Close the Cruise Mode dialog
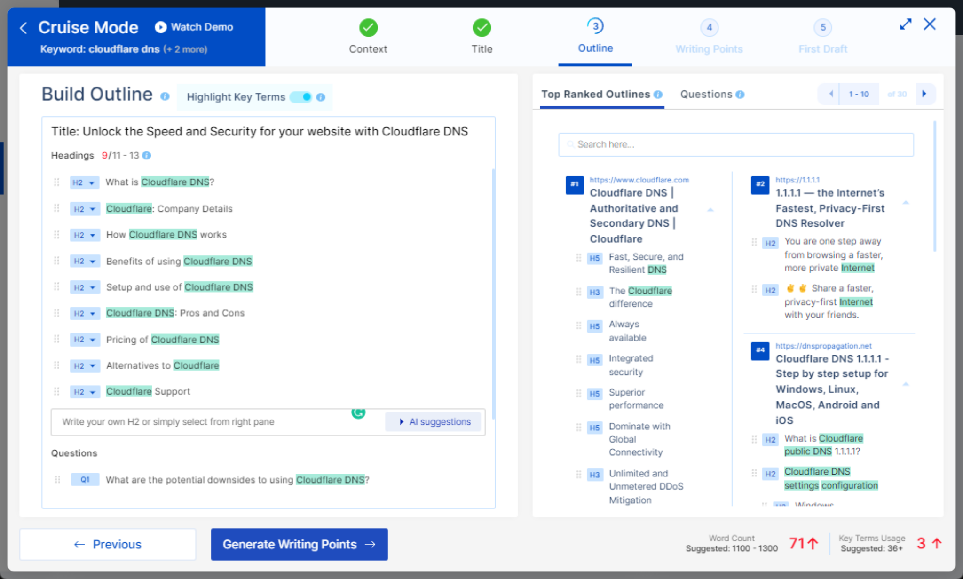 [930, 24]
